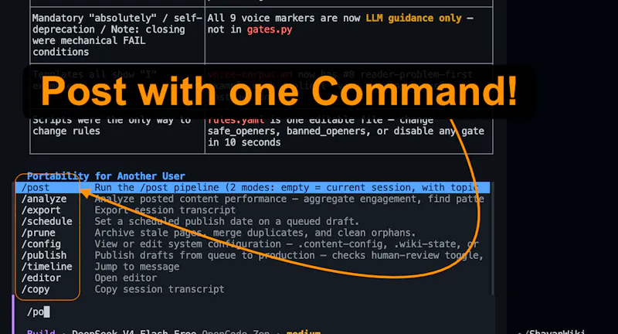Choose the /analyze command entry
618x334 pixels.
pos(44,199)
